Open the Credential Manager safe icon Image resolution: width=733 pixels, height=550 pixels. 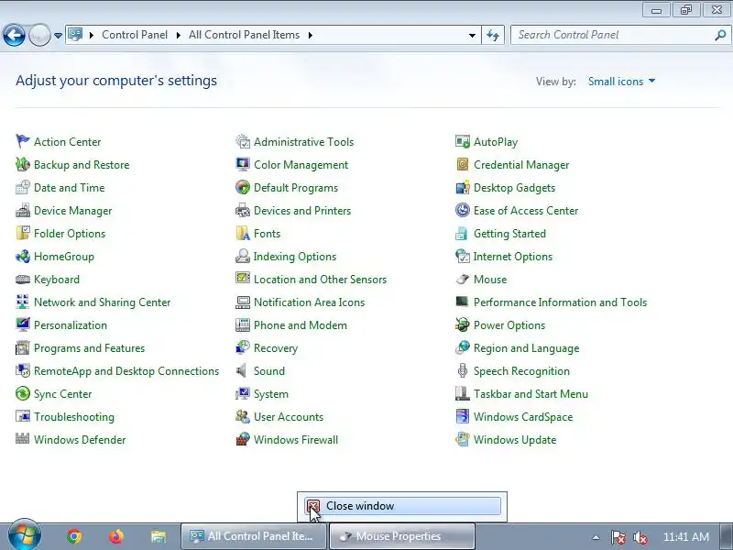tap(463, 164)
